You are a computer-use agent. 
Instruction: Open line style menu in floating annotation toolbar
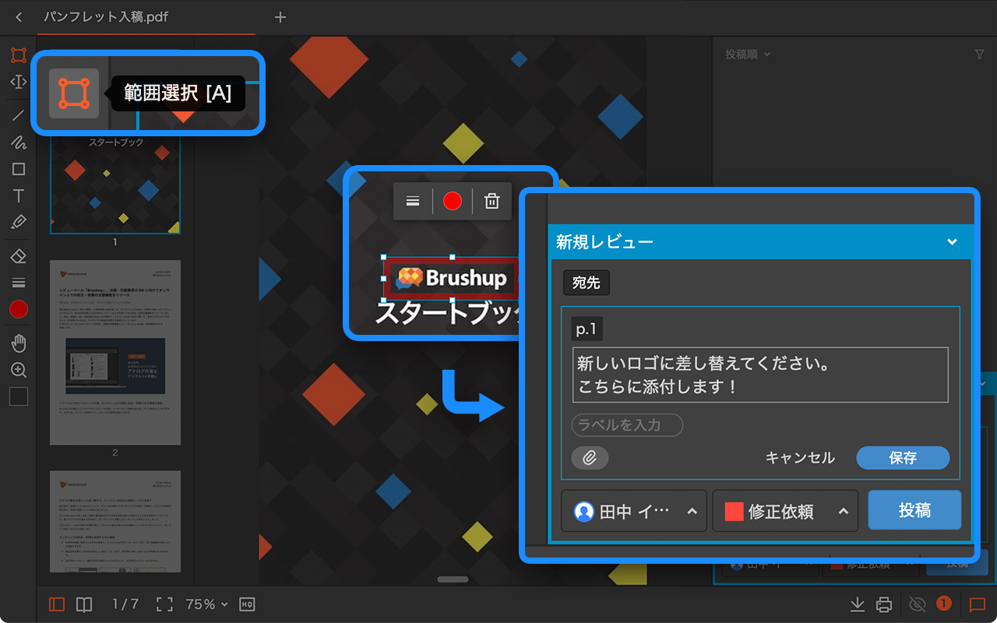(x=413, y=201)
